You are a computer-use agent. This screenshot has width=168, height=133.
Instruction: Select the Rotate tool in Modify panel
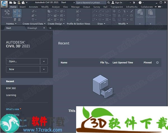119,11
